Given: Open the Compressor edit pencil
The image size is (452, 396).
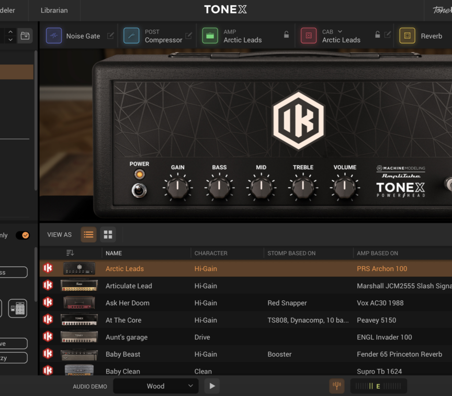Looking at the screenshot, I should [189, 36].
